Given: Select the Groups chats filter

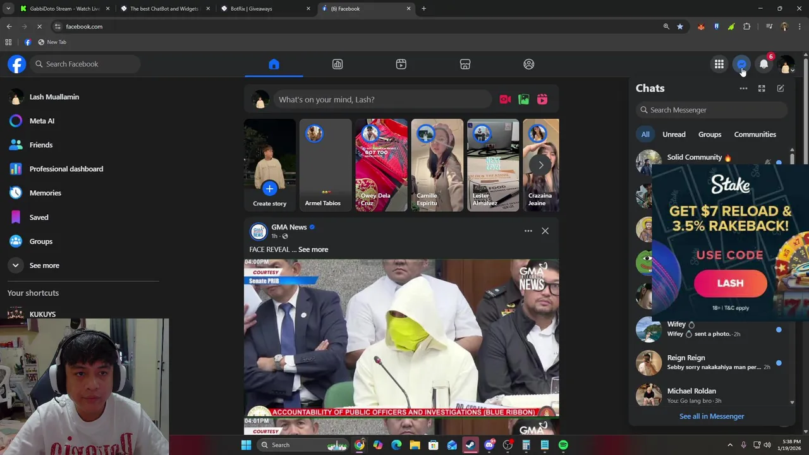Looking at the screenshot, I should [710, 134].
